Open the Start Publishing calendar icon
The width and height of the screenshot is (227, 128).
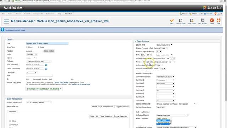click(46, 65)
